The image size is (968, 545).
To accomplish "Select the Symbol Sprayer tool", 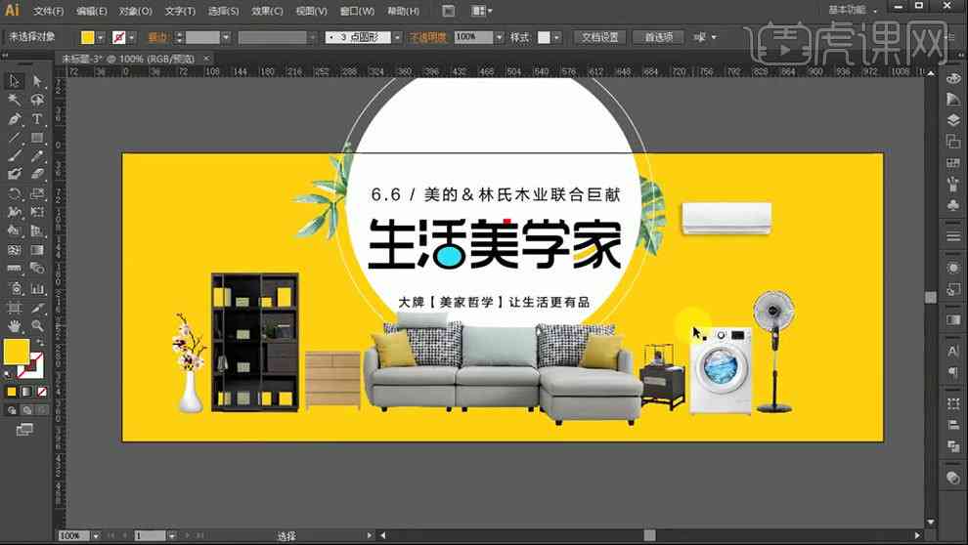I will click(15, 288).
